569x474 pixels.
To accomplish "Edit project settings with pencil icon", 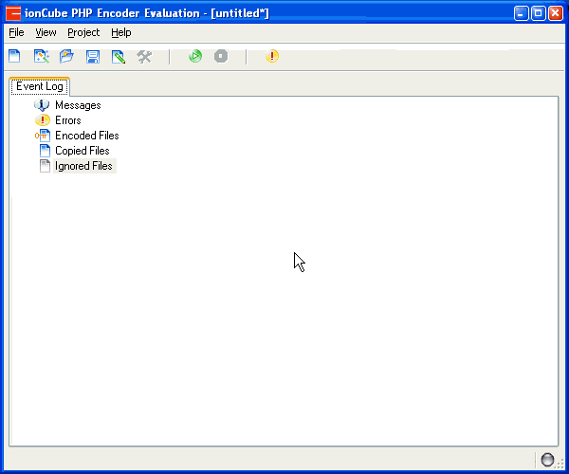I will (119, 57).
